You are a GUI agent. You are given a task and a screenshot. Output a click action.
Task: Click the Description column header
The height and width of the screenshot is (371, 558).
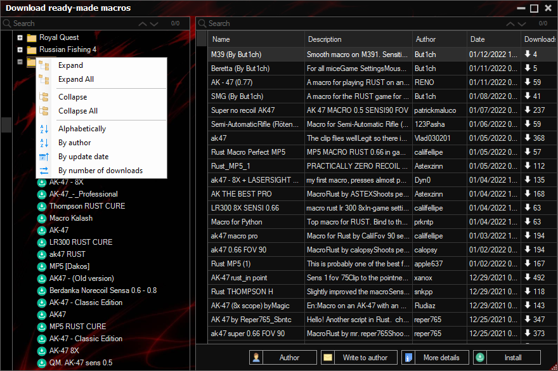pos(358,39)
